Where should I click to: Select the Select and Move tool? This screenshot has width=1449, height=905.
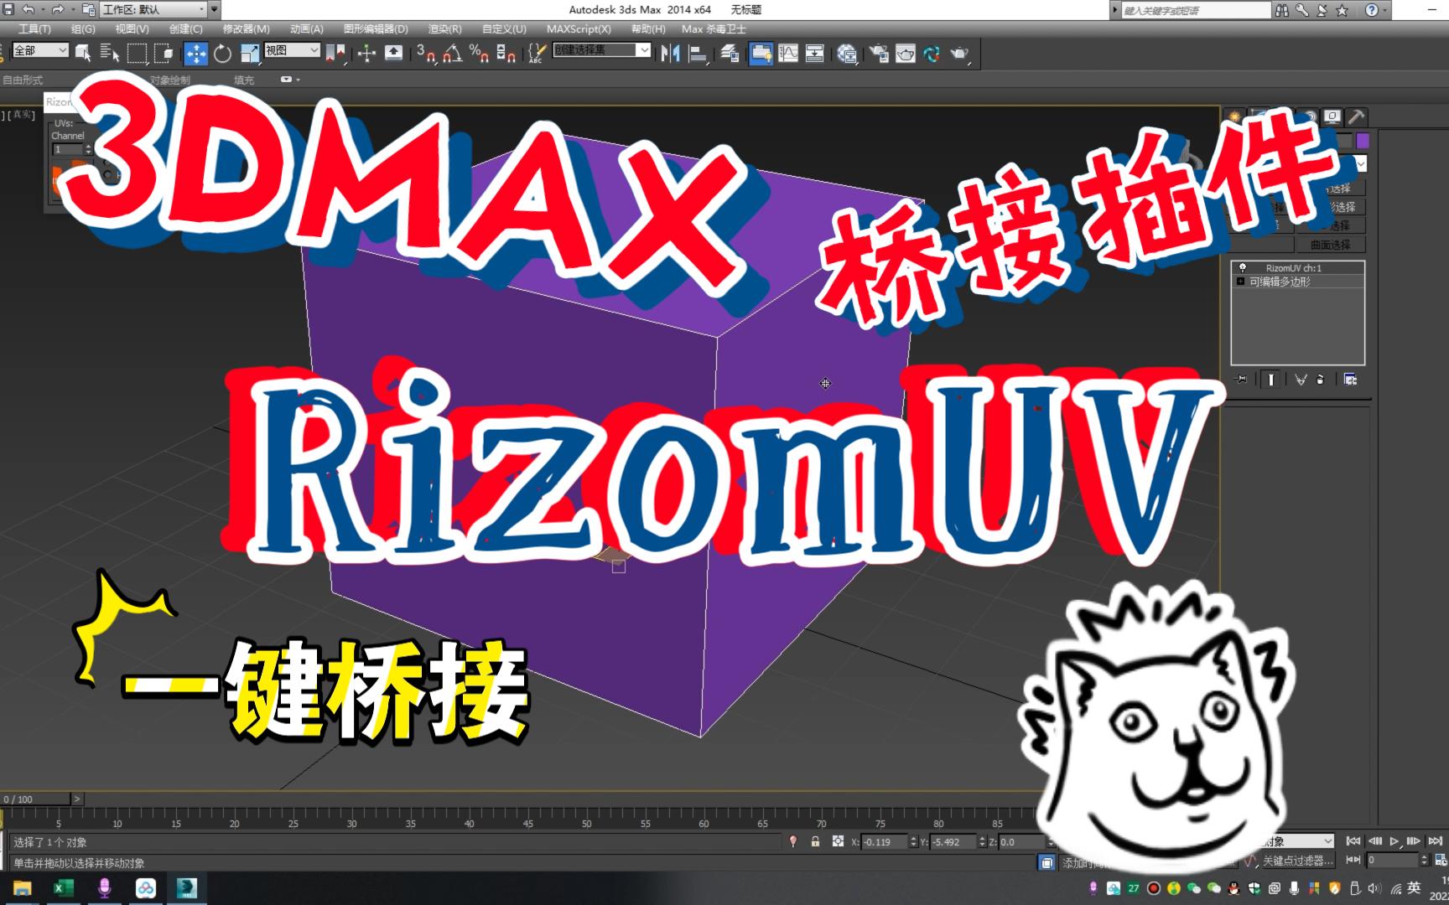(x=195, y=53)
